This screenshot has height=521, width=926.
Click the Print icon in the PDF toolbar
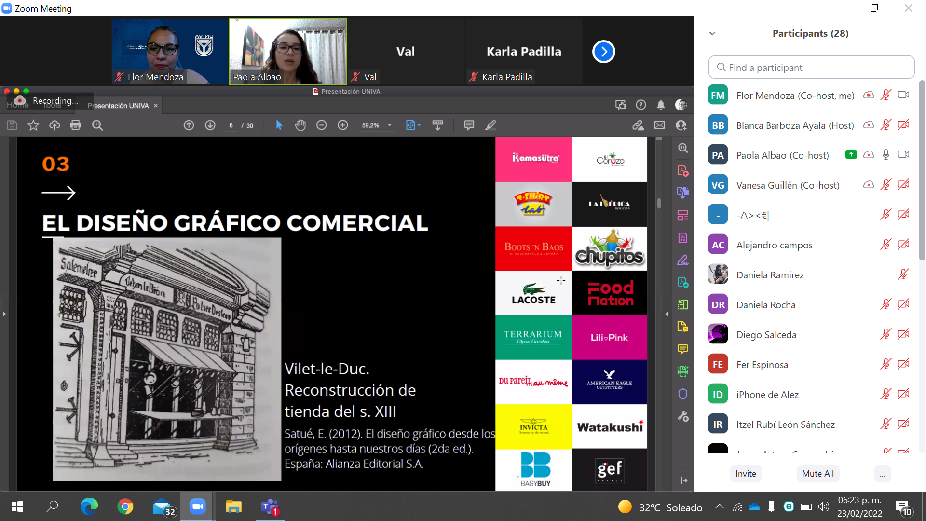(76, 125)
